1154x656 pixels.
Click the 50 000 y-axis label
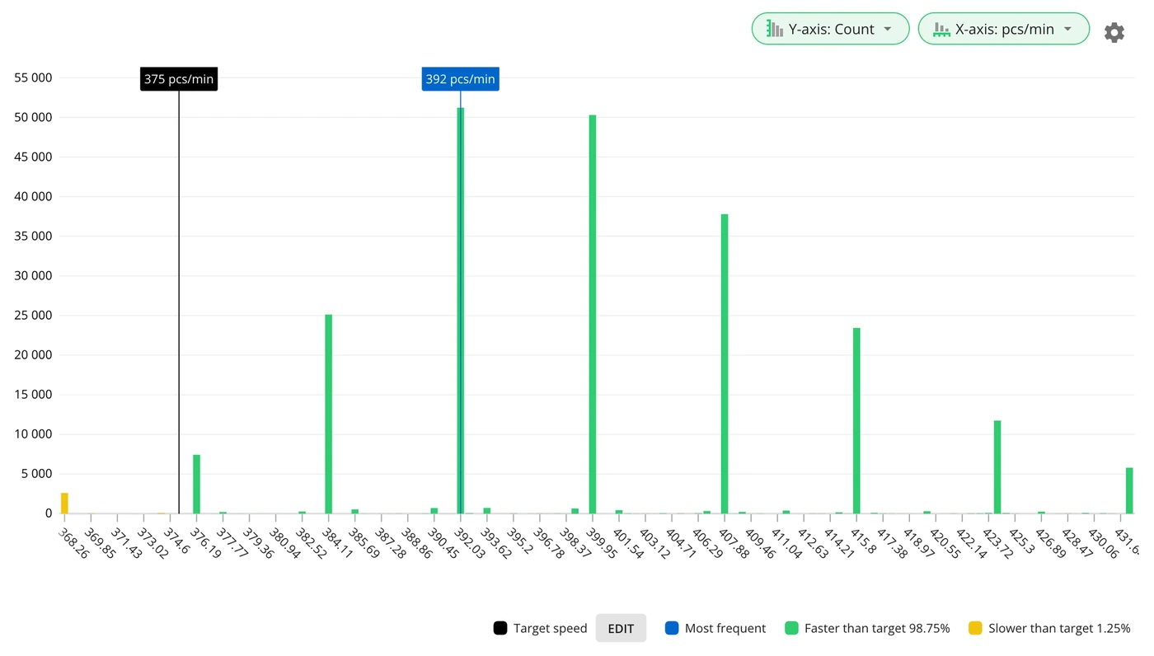[x=33, y=117]
